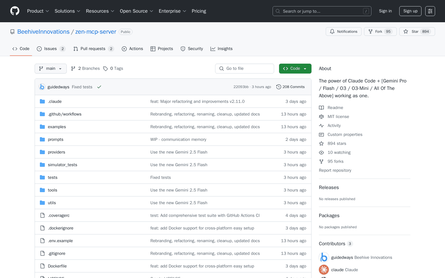Select the Code tab
This screenshot has height=278, width=445.
(21, 49)
